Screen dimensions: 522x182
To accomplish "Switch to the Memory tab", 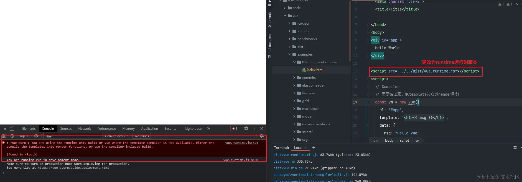I will click(x=129, y=129).
